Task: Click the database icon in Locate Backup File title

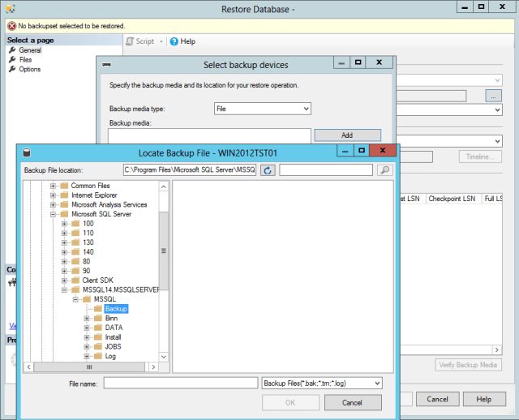Action: click(27, 152)
